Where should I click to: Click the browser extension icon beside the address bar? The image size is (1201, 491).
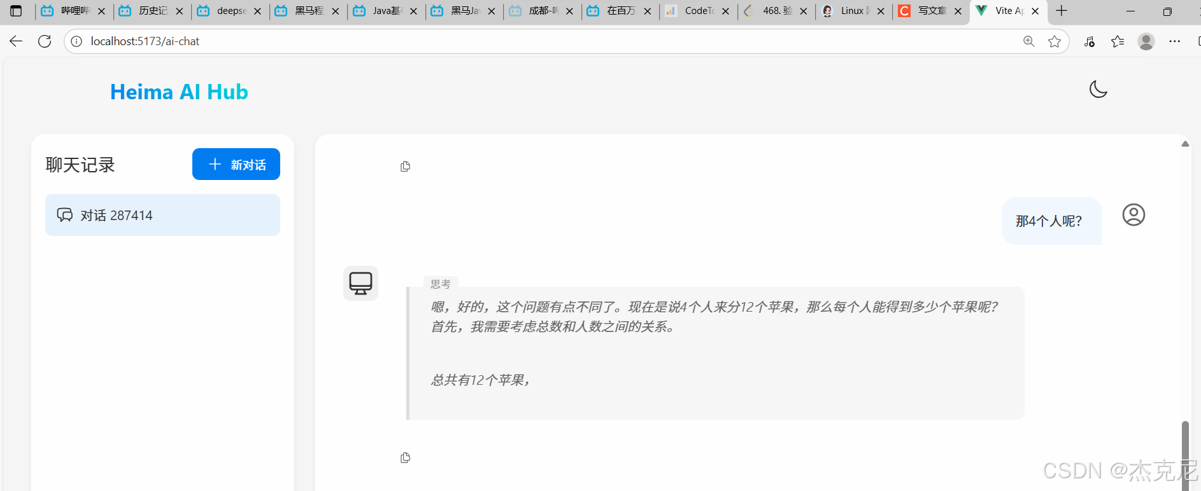tap(1090, 41)
